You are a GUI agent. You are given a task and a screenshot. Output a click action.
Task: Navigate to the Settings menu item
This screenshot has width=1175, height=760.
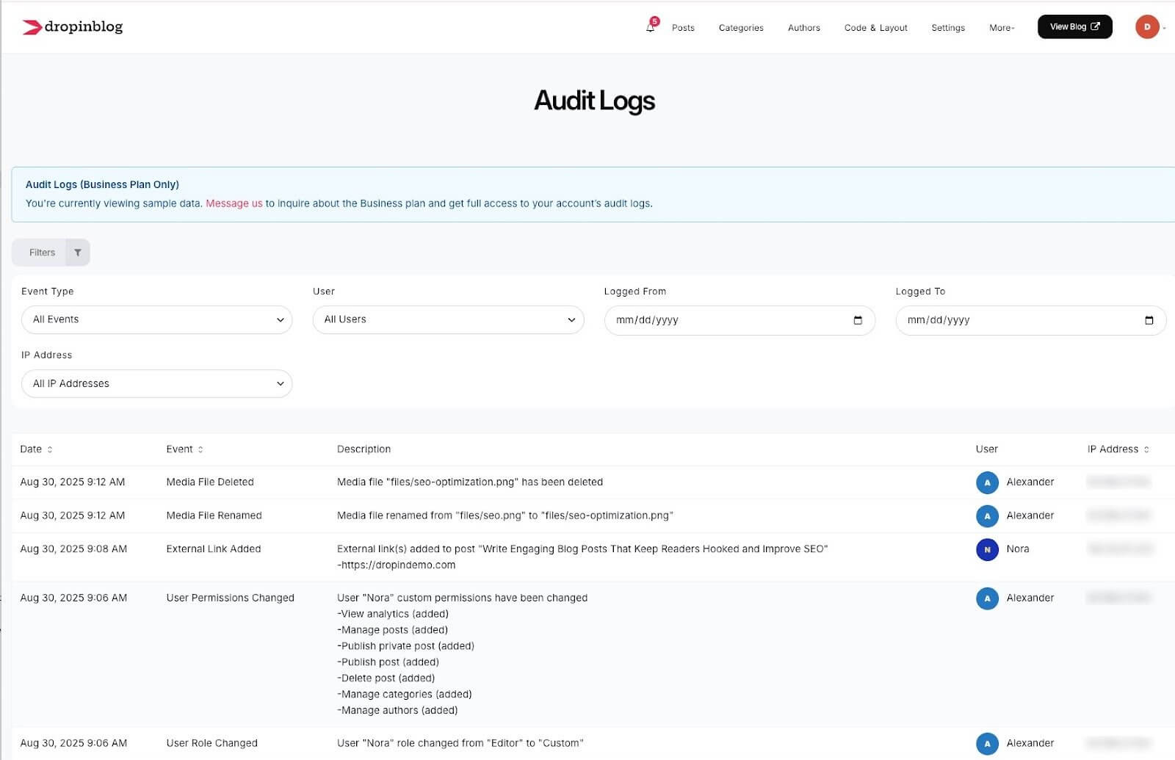(947, 28)
